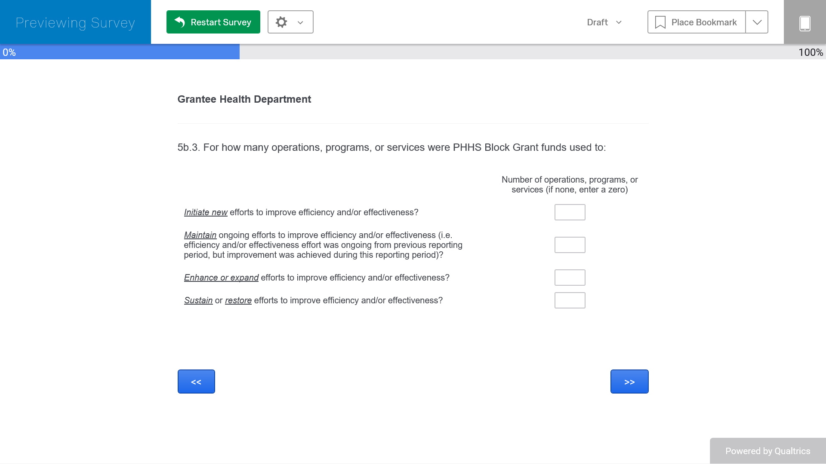Click the Previewing Survey header label
Viewport: 826px width, 464px height.
click(75, 22)
